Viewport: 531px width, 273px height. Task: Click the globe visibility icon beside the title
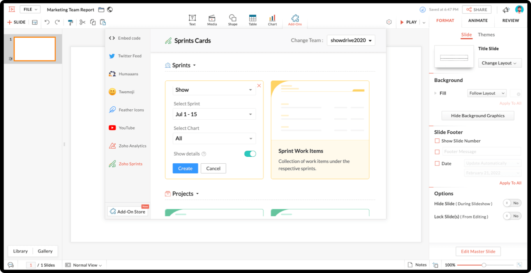pos(110,10)
